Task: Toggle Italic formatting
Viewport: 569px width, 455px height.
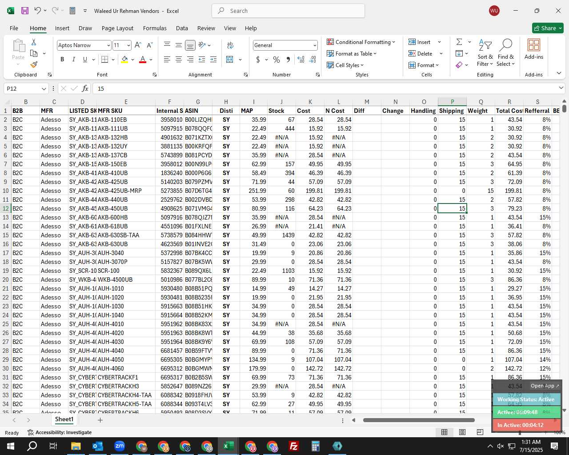Action: click(x=73, y=60)
